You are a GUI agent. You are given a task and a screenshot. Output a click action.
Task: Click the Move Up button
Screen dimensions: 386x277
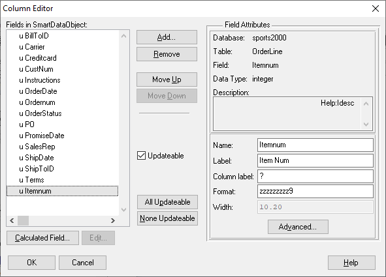tap(167, 80)
